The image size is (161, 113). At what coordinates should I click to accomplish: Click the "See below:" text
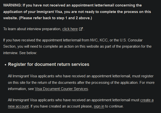(28, 53)
